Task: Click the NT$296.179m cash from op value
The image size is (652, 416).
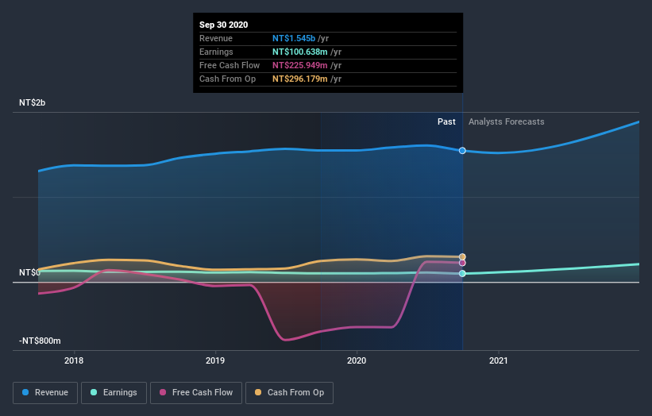Action: [x=300, y=79]
